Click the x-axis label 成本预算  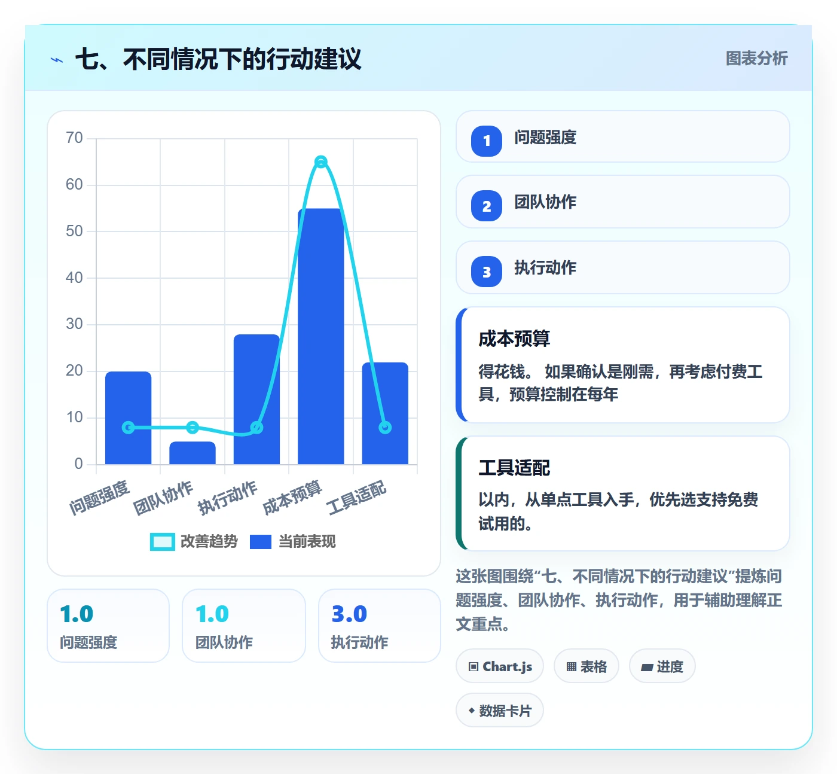click(292, 498)
